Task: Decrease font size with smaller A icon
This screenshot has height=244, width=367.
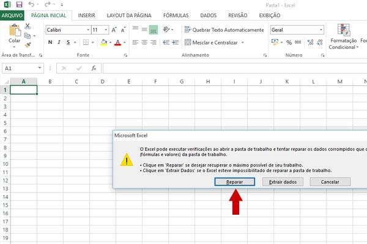Action: tap(123, 30)
